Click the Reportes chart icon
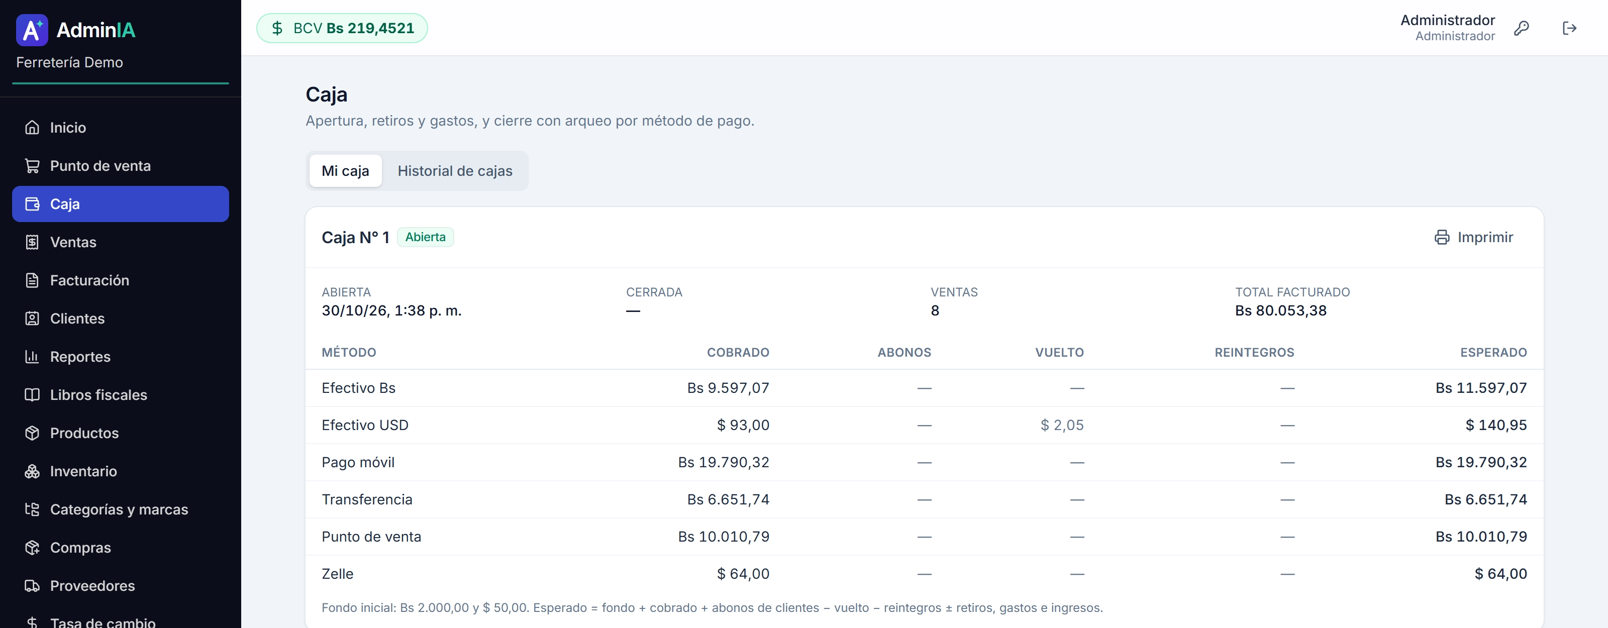This screenshot has width=1608, height=628. click(x=32, y=356)
